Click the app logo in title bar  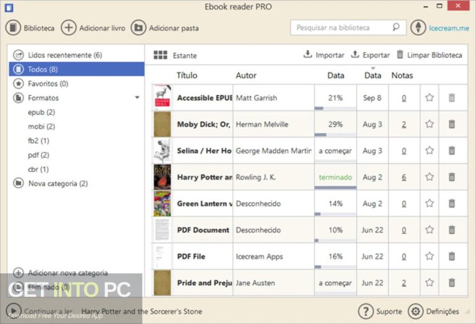(9, 7)
